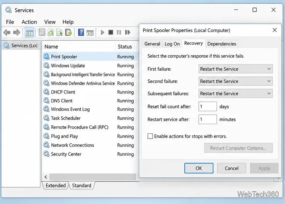
Task: Select the Recovery tab
Action: [193, 43]
